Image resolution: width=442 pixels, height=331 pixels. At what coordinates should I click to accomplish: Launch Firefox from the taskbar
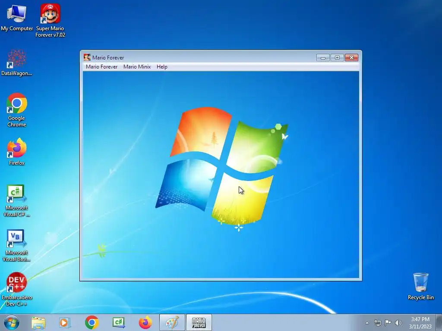coord(145,322)
